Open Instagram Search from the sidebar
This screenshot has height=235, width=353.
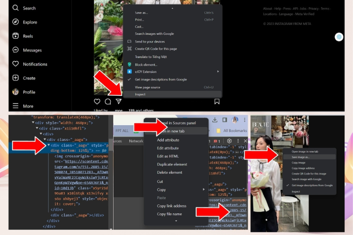[x=24, y=8]
